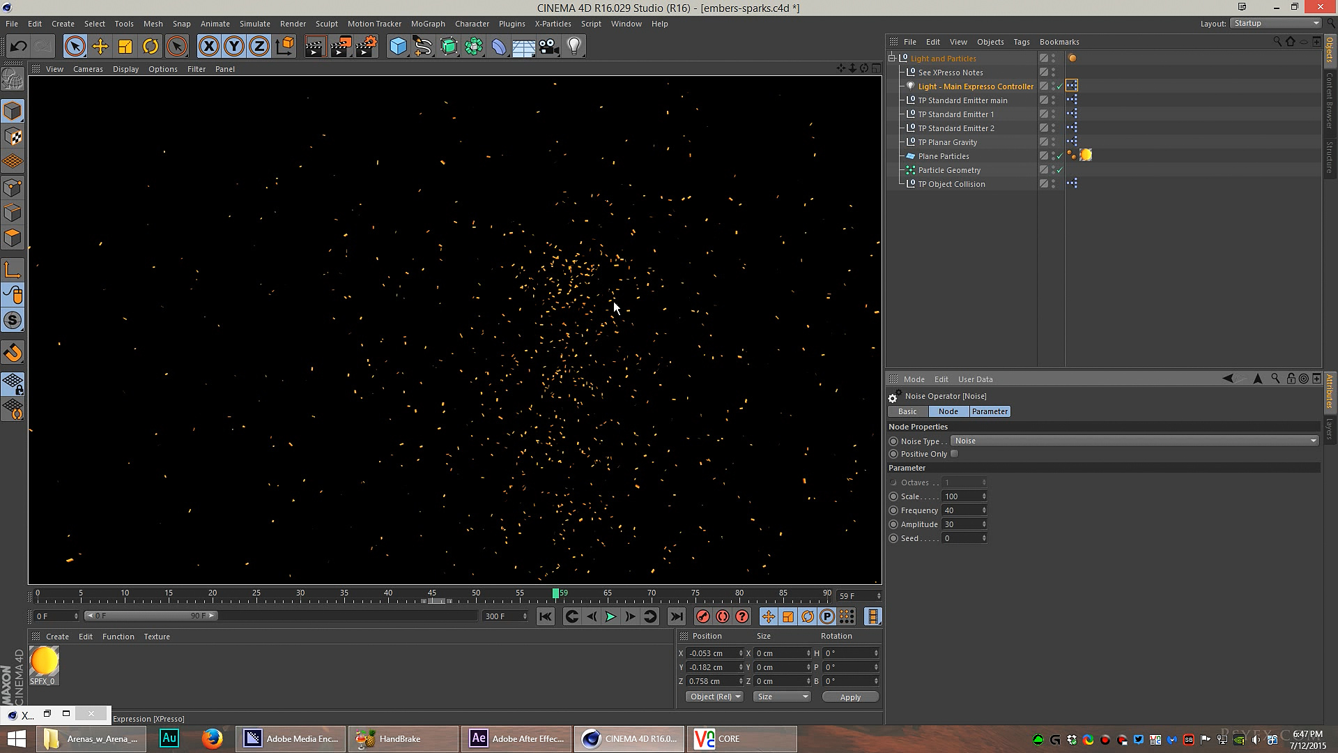Switch to the Parameter tab
This screenshot has width=1338, height=753.
pos(990,411)
